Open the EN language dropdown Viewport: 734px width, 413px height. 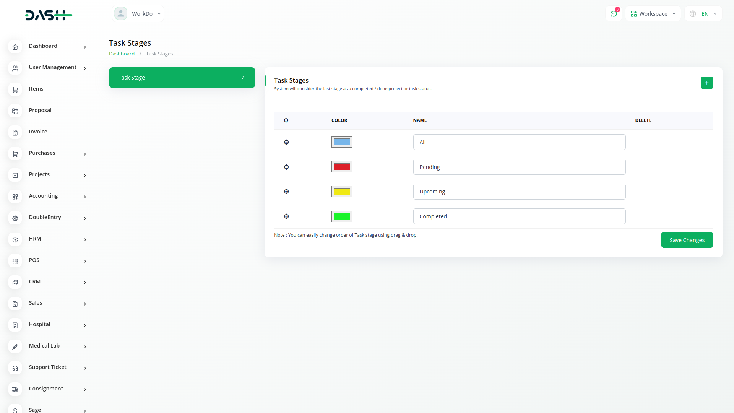pyautogui.click(x=703, y=14)
